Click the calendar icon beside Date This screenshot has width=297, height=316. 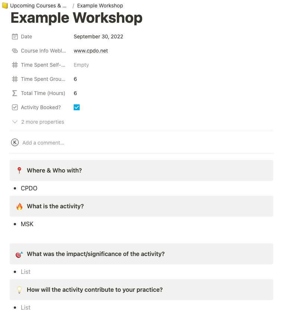15,37
